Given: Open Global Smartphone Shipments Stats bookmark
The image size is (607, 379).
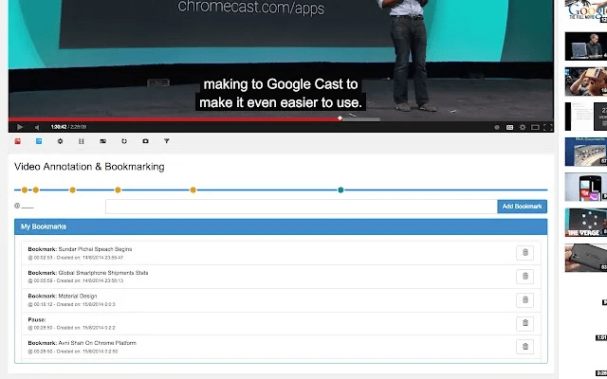Looking at the screenshot, I should [x=102, y=273].
